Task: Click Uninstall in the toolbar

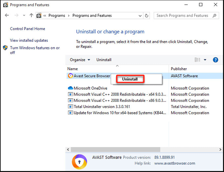Action: (104, 60)
